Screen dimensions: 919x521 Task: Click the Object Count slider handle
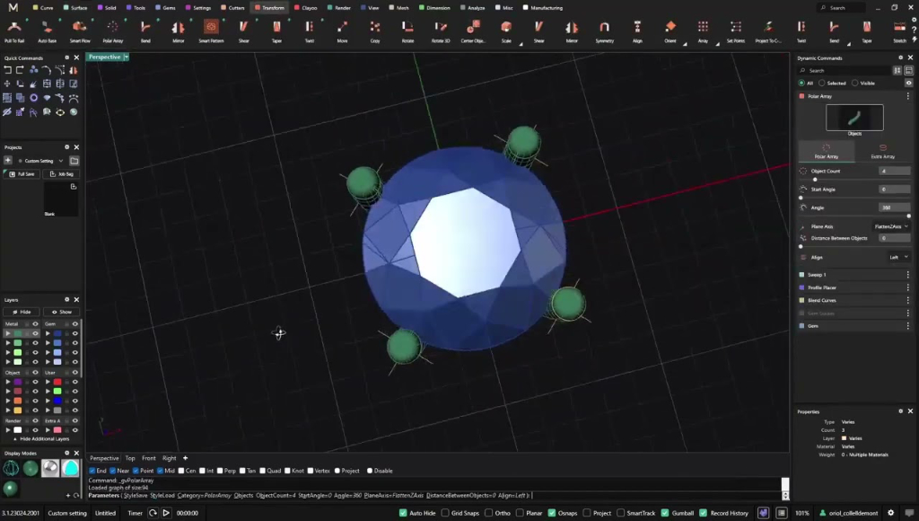(815, 180)
